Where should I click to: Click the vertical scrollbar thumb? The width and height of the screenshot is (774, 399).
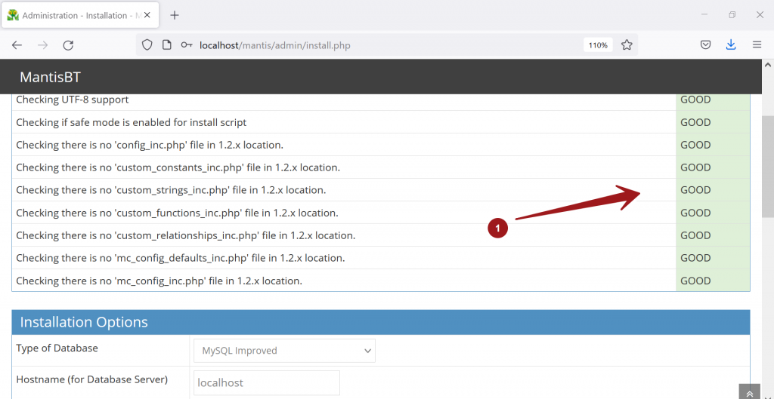point(768,167)
